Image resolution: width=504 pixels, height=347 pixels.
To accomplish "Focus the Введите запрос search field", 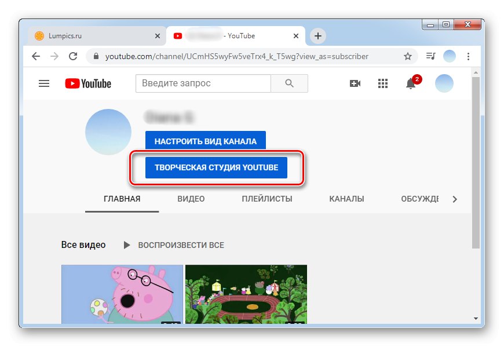I will (x=203, y=83).
